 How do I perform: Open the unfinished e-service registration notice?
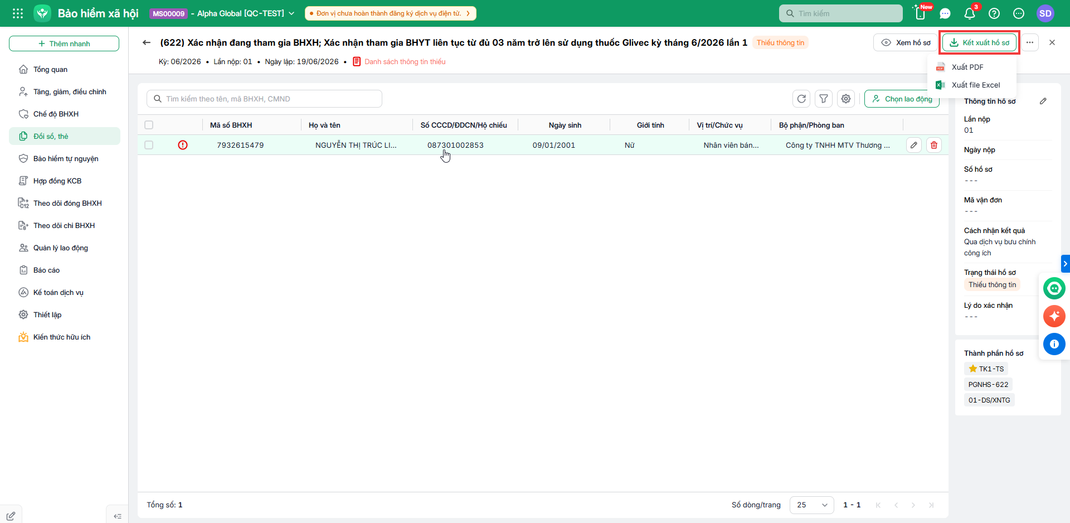click(390, 13)
